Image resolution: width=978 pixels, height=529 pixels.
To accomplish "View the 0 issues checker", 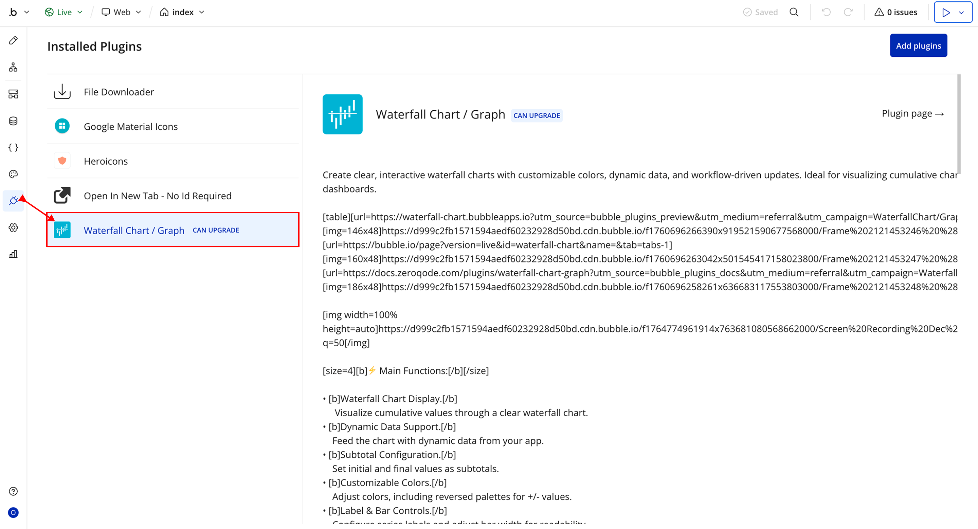I will click(x=896, y=12).
